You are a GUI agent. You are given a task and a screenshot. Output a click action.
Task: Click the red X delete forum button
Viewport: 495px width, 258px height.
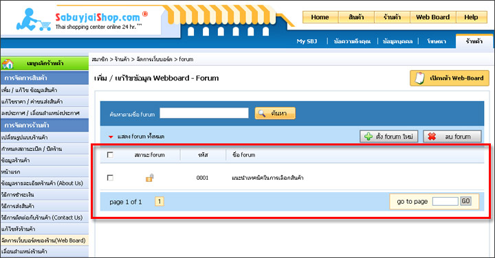click(x=452, y=137)
